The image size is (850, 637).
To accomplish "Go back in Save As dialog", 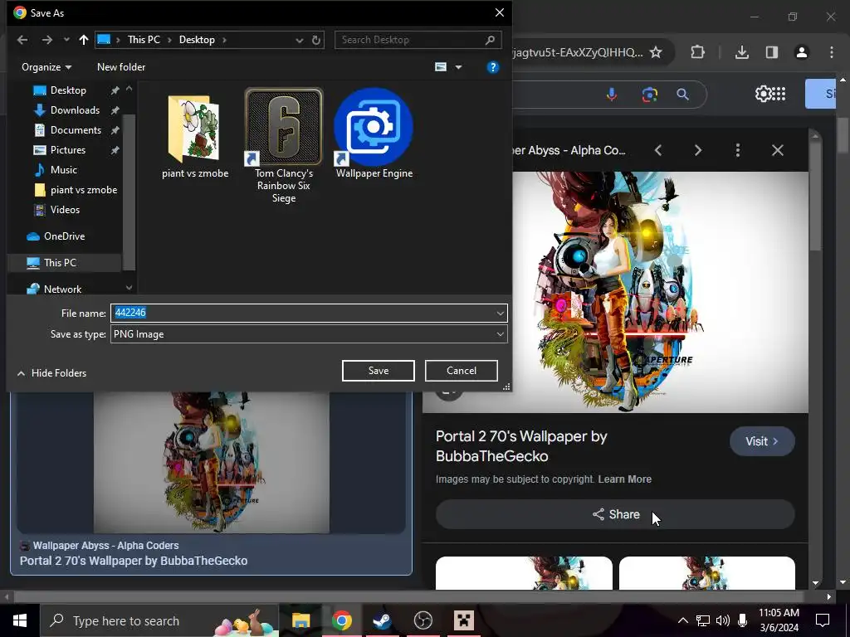I will (x=22, y=40).
